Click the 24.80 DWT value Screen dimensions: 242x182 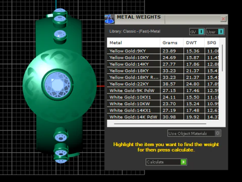click(193, 84)
